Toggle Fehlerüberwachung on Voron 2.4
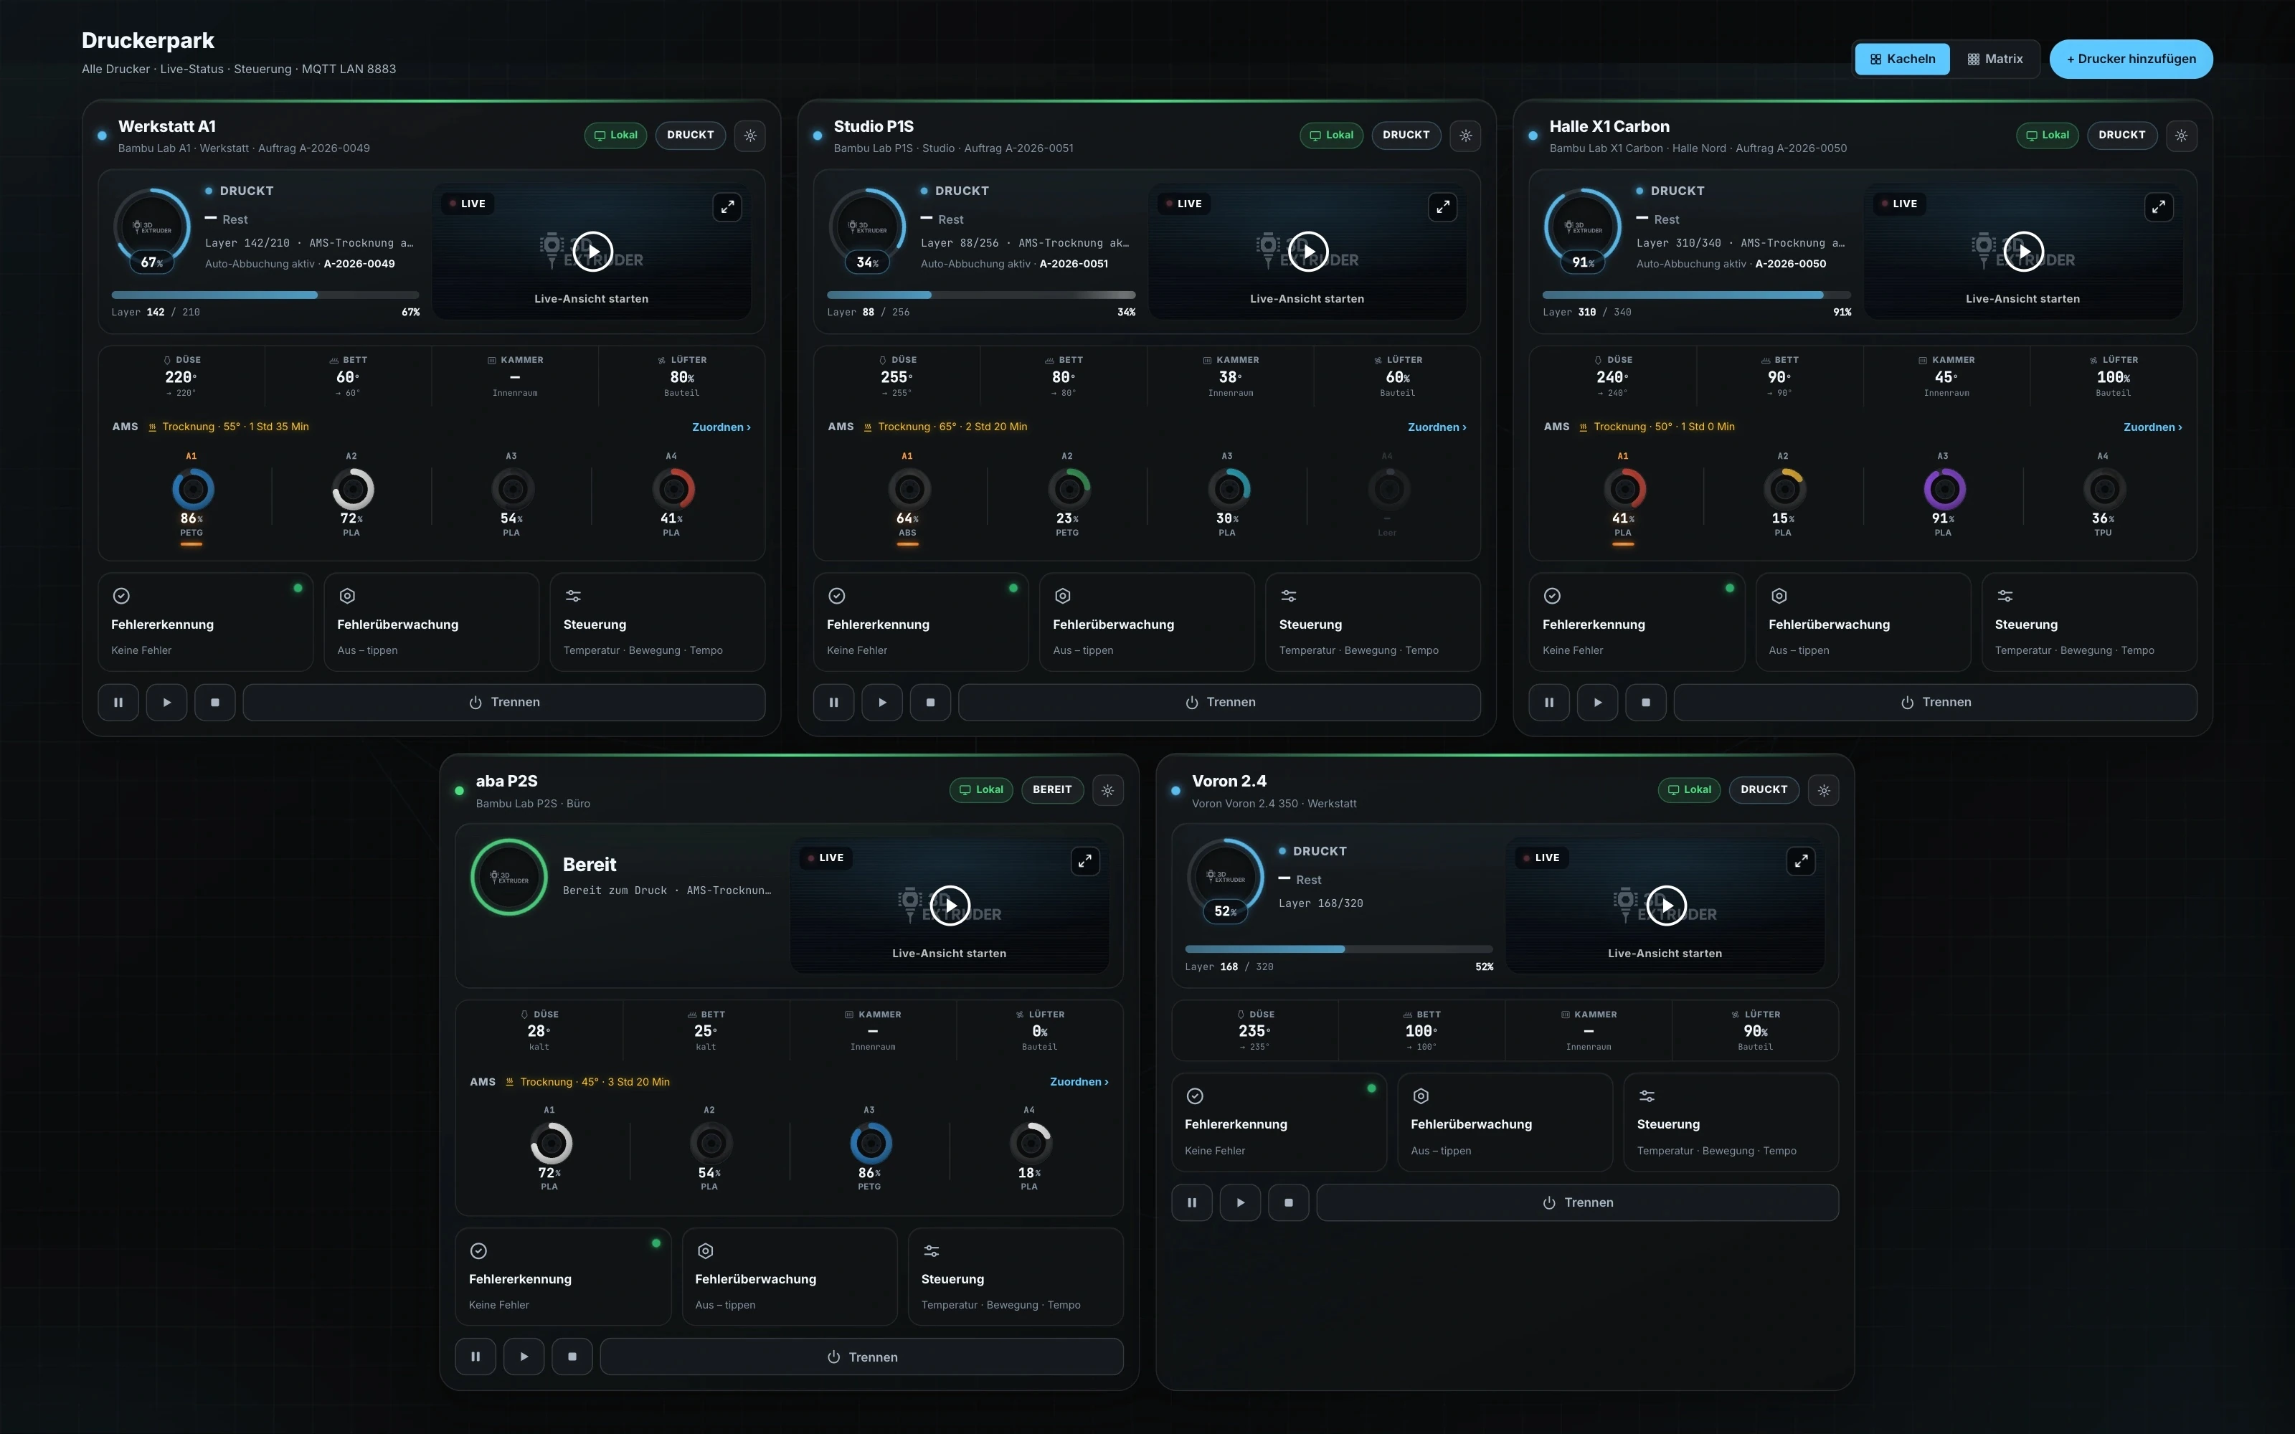 (x=1505, y=1122)
